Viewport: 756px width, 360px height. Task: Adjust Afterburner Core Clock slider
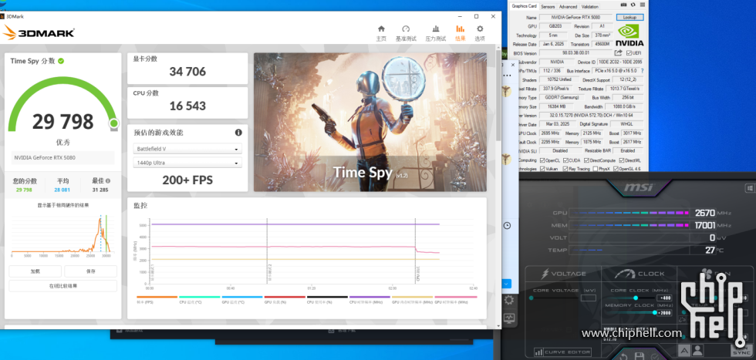coord(629,298)
